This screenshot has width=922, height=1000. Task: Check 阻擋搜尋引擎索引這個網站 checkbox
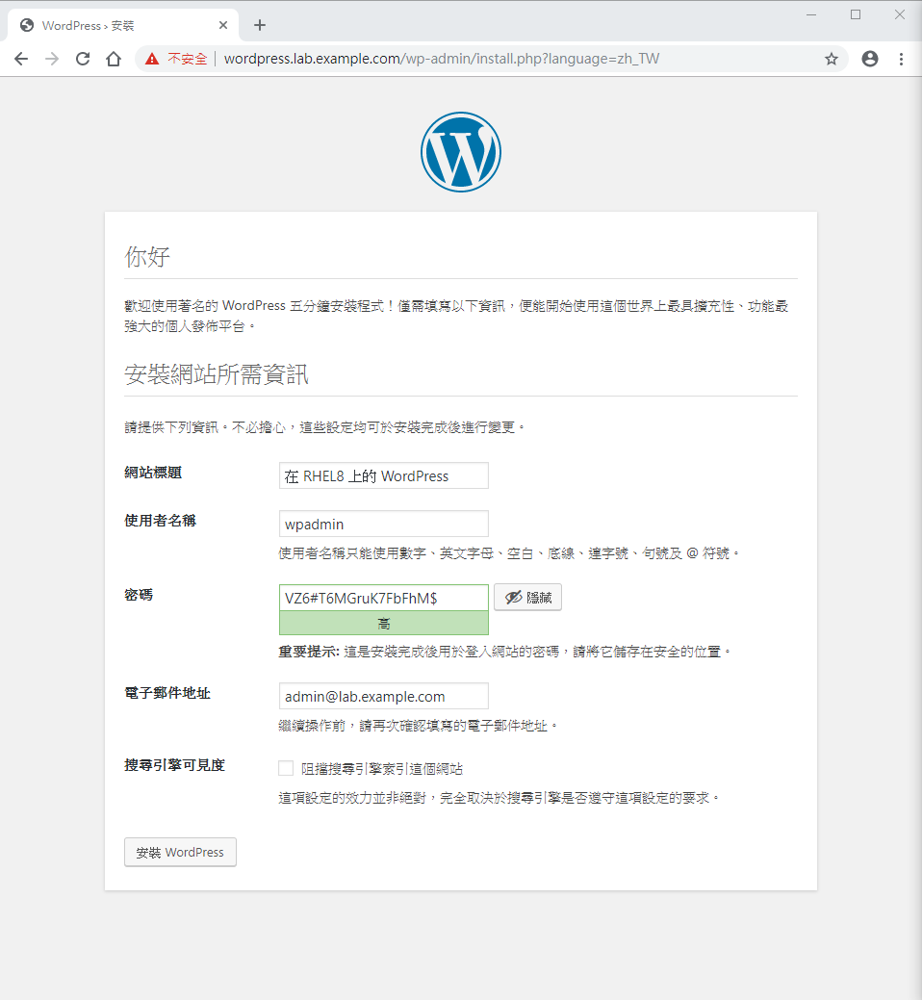click(x=286, y=768)
